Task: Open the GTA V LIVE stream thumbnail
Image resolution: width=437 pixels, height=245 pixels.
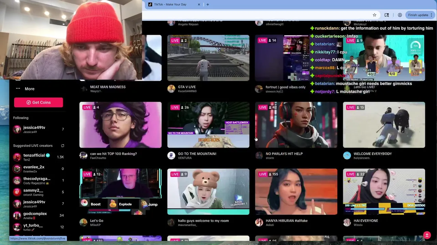Action: coord(208,58)
